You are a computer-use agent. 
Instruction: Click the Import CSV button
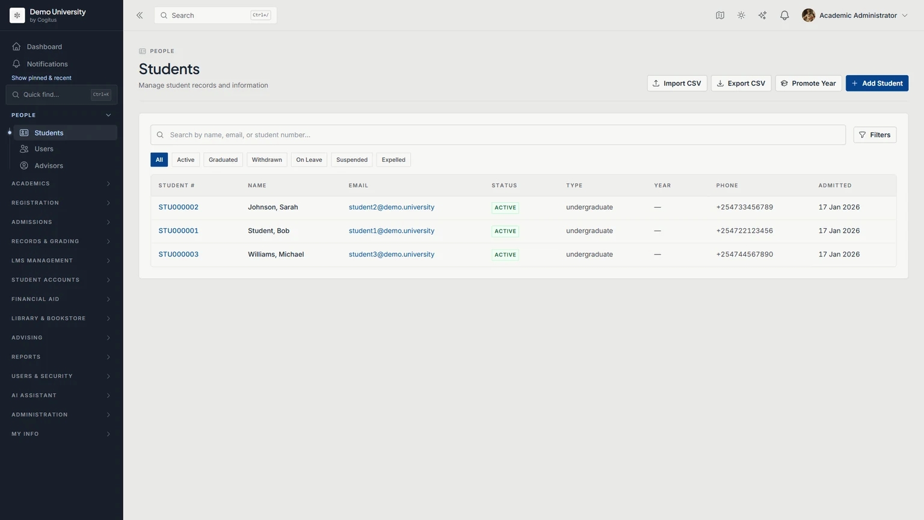click(x=677, y=84)
